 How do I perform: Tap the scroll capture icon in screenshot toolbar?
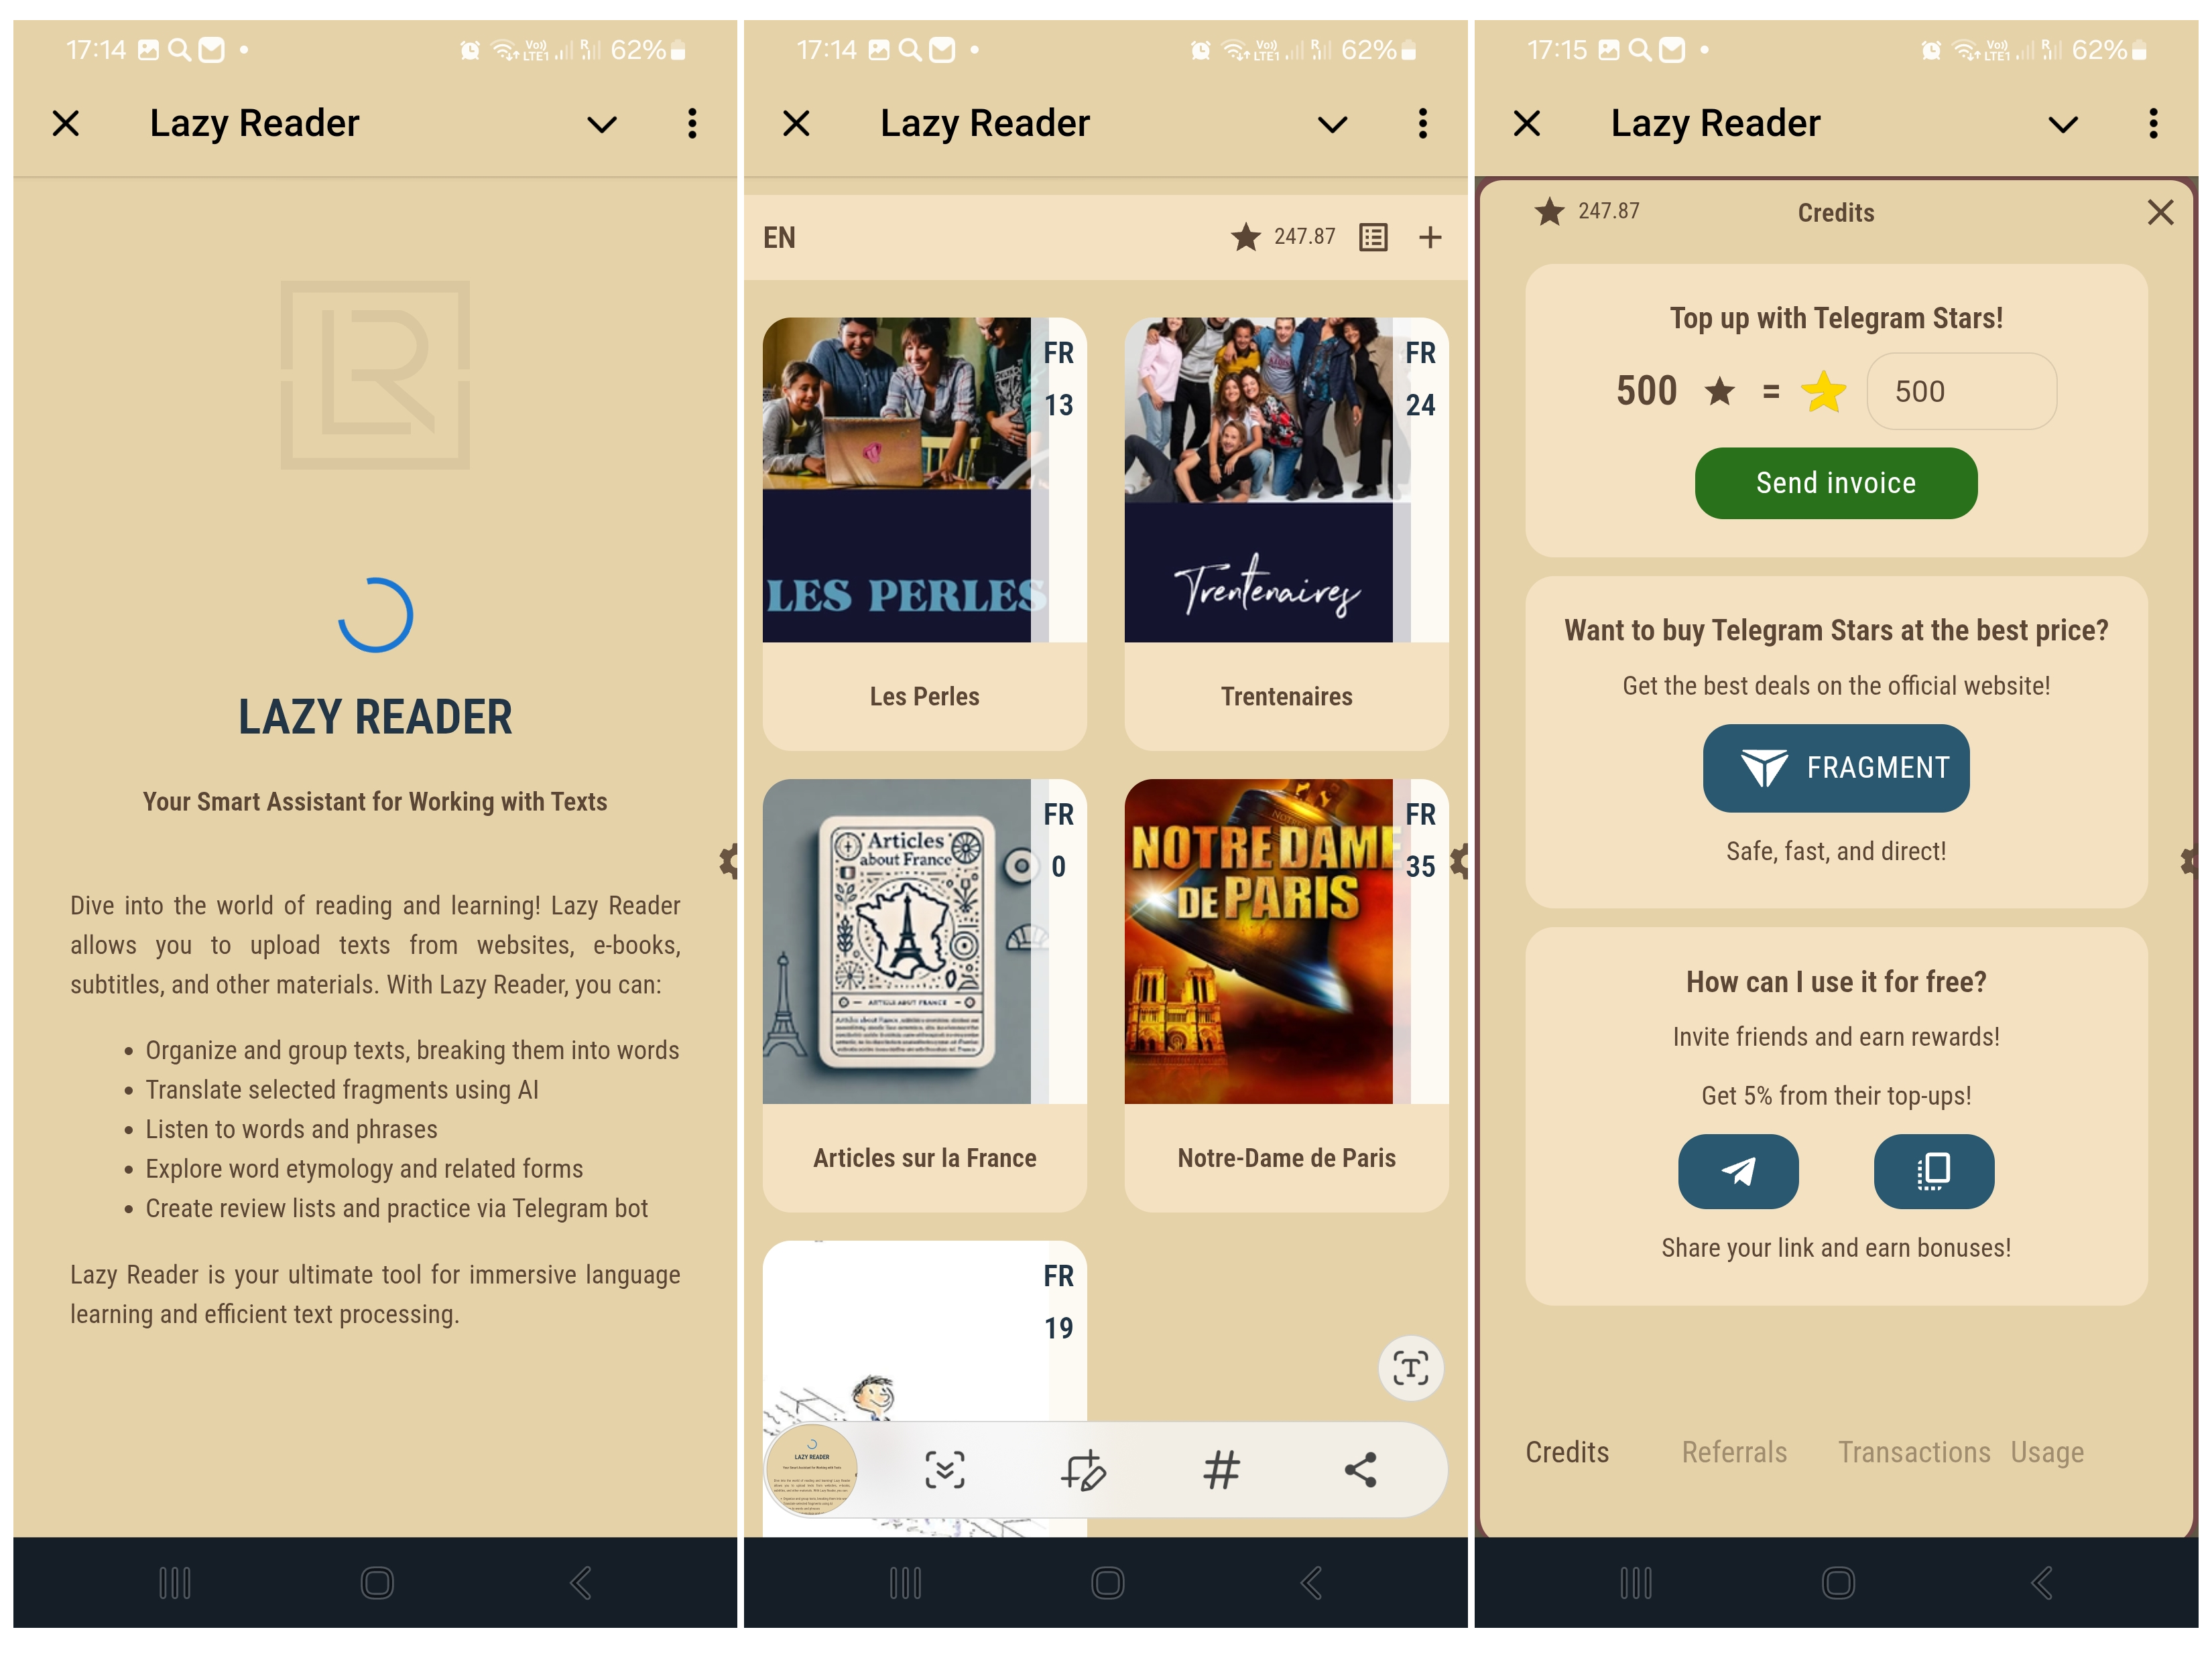[x=944, y=1470]
